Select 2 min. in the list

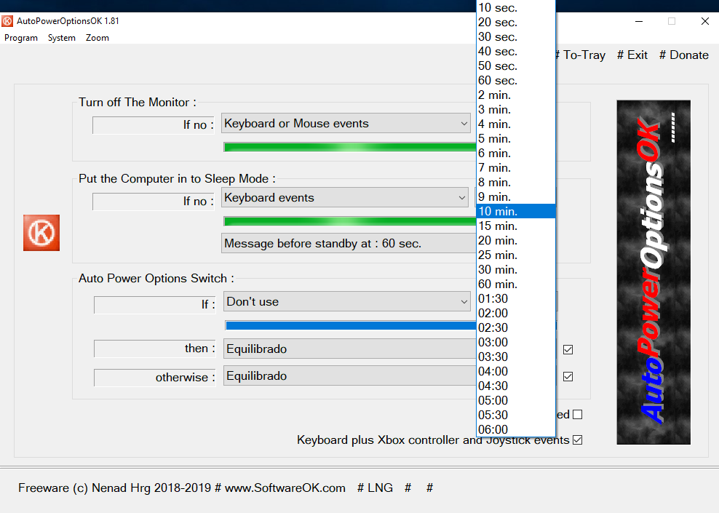[x=516, y=95]
